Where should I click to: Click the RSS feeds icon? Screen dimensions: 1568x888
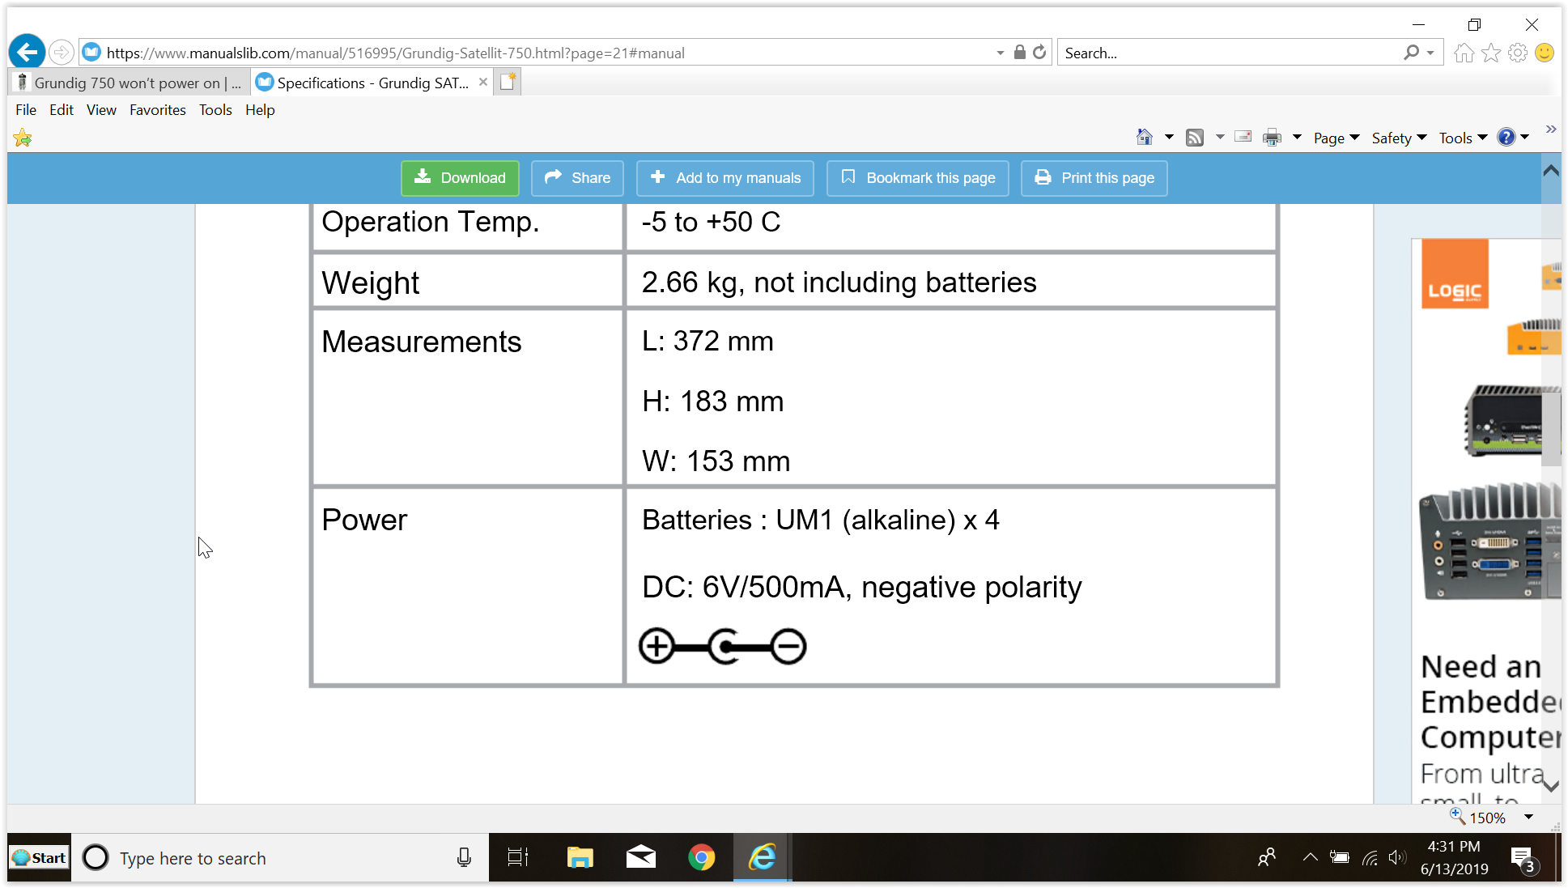[x=1194, y=138]
